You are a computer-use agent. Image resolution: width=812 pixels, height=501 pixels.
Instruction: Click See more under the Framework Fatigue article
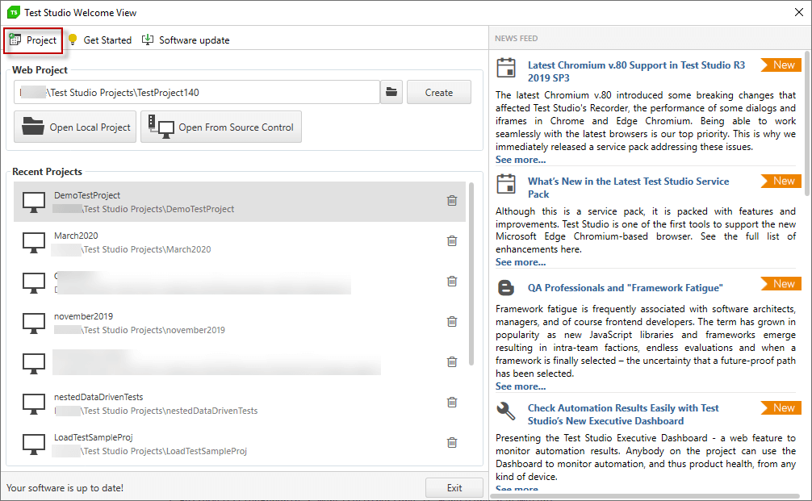(521, 386)
